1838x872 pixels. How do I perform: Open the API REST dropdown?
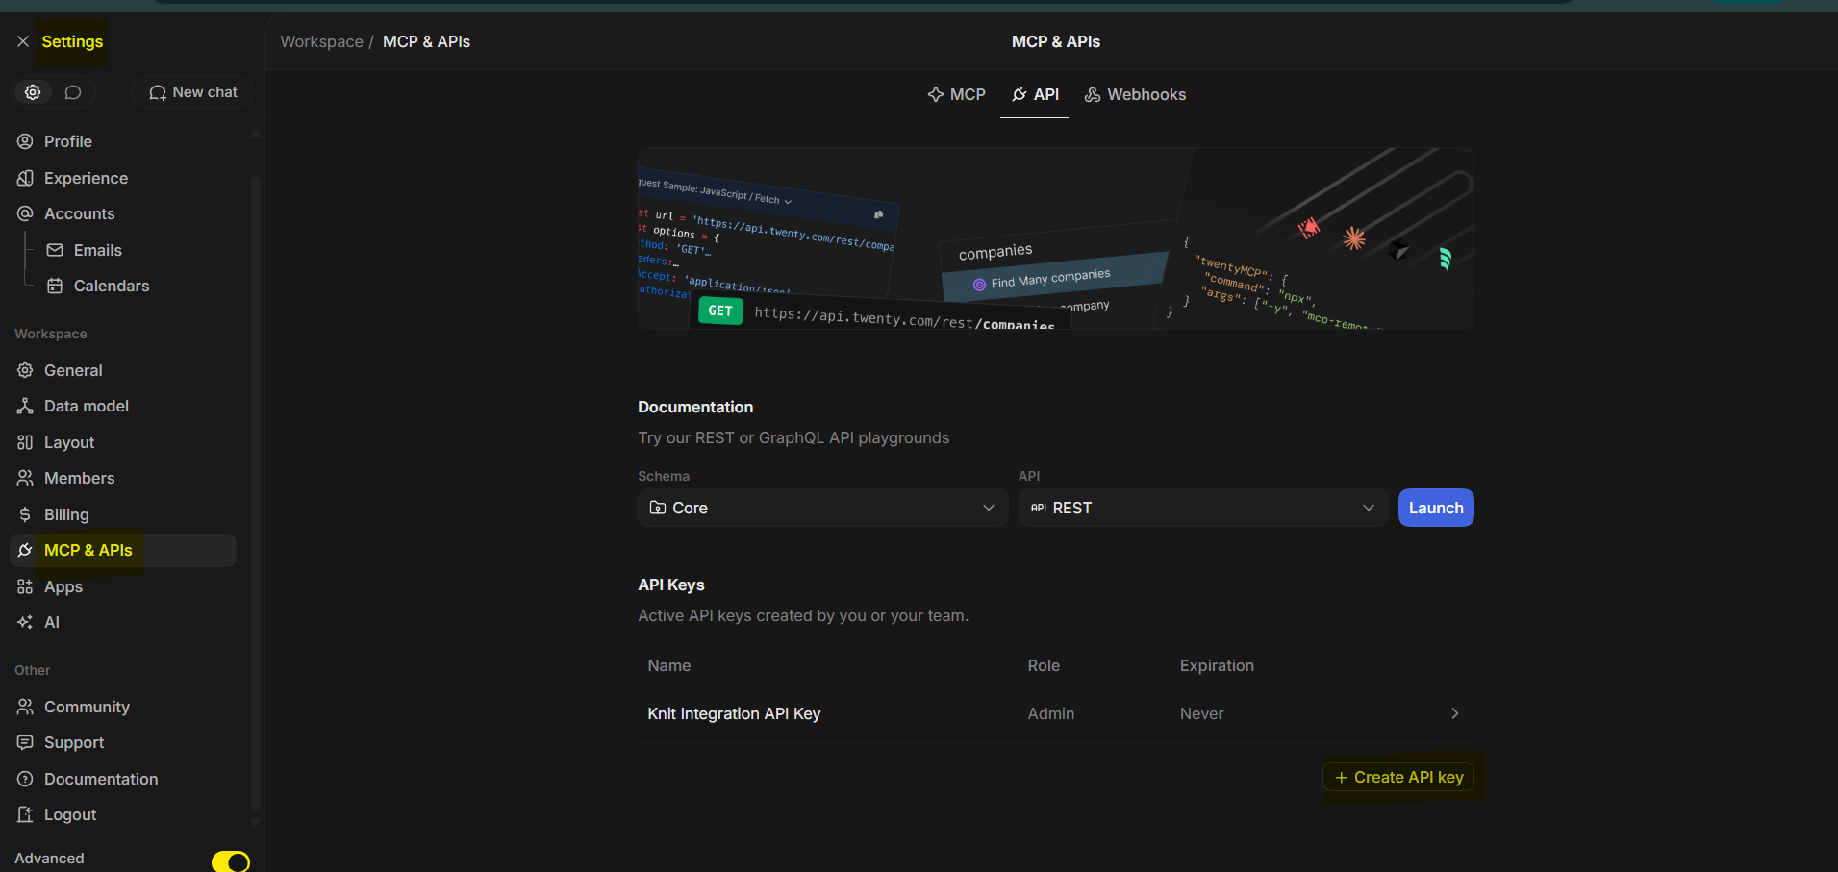(x=1202, y=508)
